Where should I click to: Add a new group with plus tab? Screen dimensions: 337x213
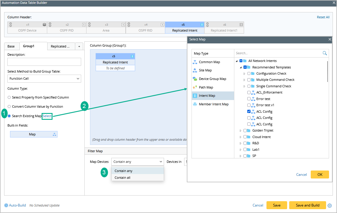(79, 46)
